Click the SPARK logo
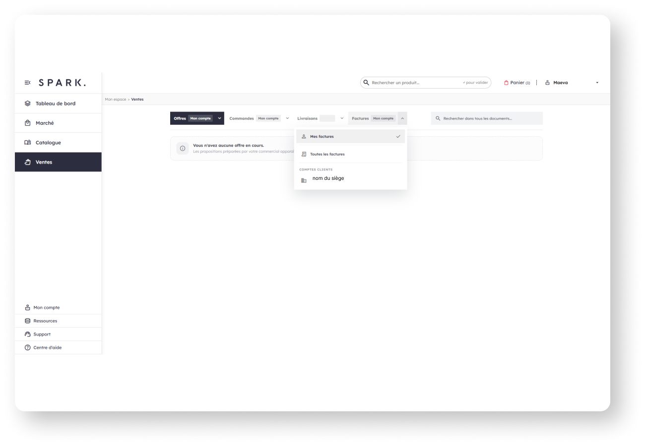 pyautogui.click(x=63, y=83)
